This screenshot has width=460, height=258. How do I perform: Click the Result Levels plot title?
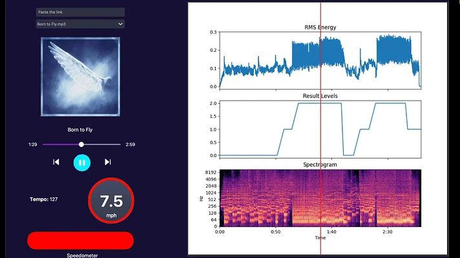point(320,96)
